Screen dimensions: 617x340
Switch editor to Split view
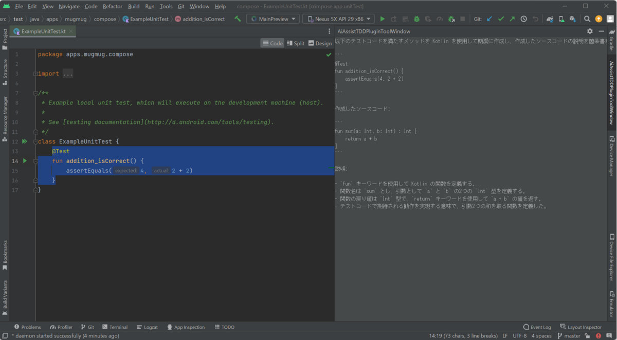coord(296,43)
